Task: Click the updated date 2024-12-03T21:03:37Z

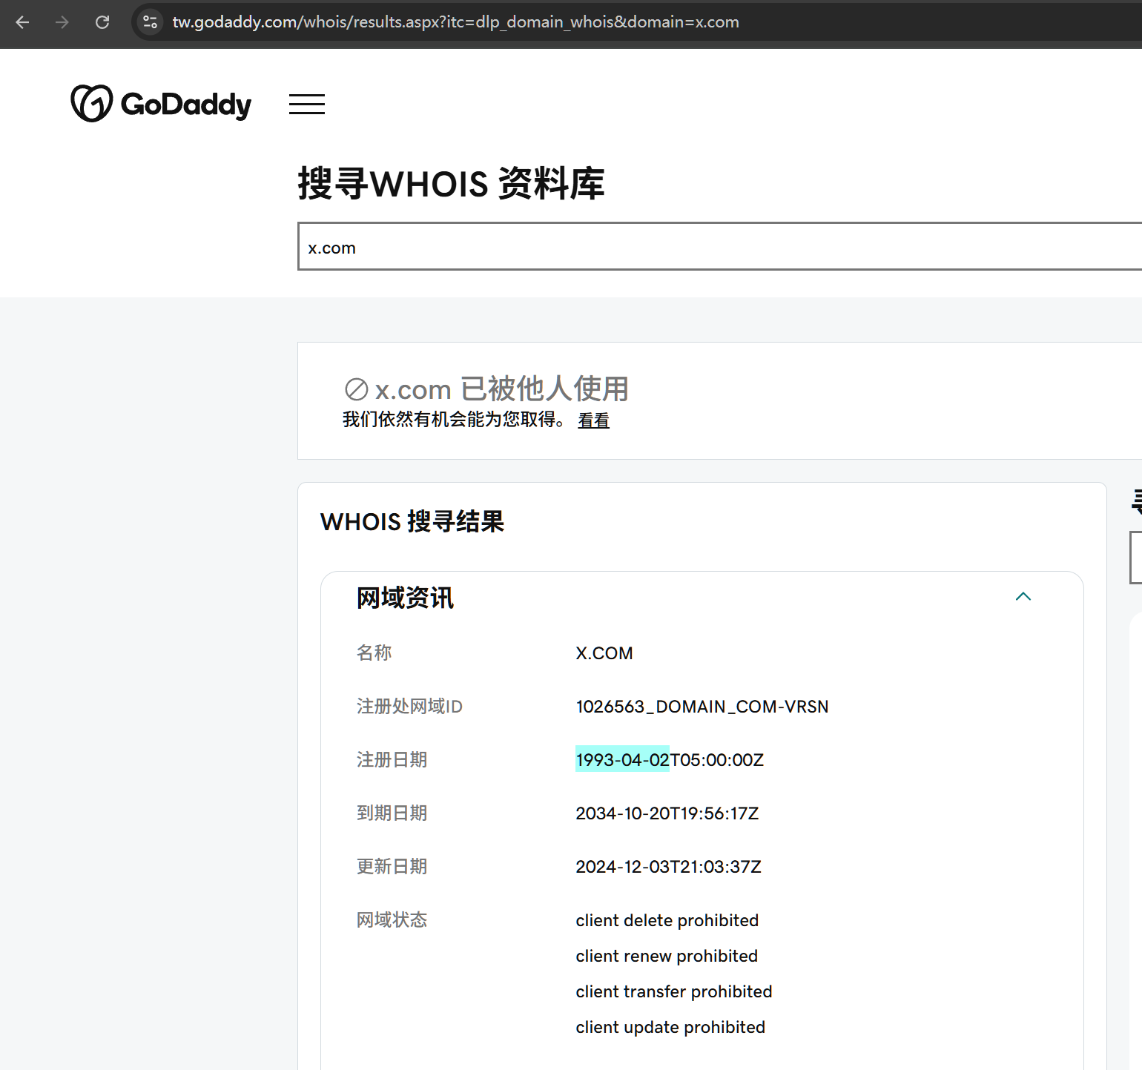Action: [x=669, y=867]
